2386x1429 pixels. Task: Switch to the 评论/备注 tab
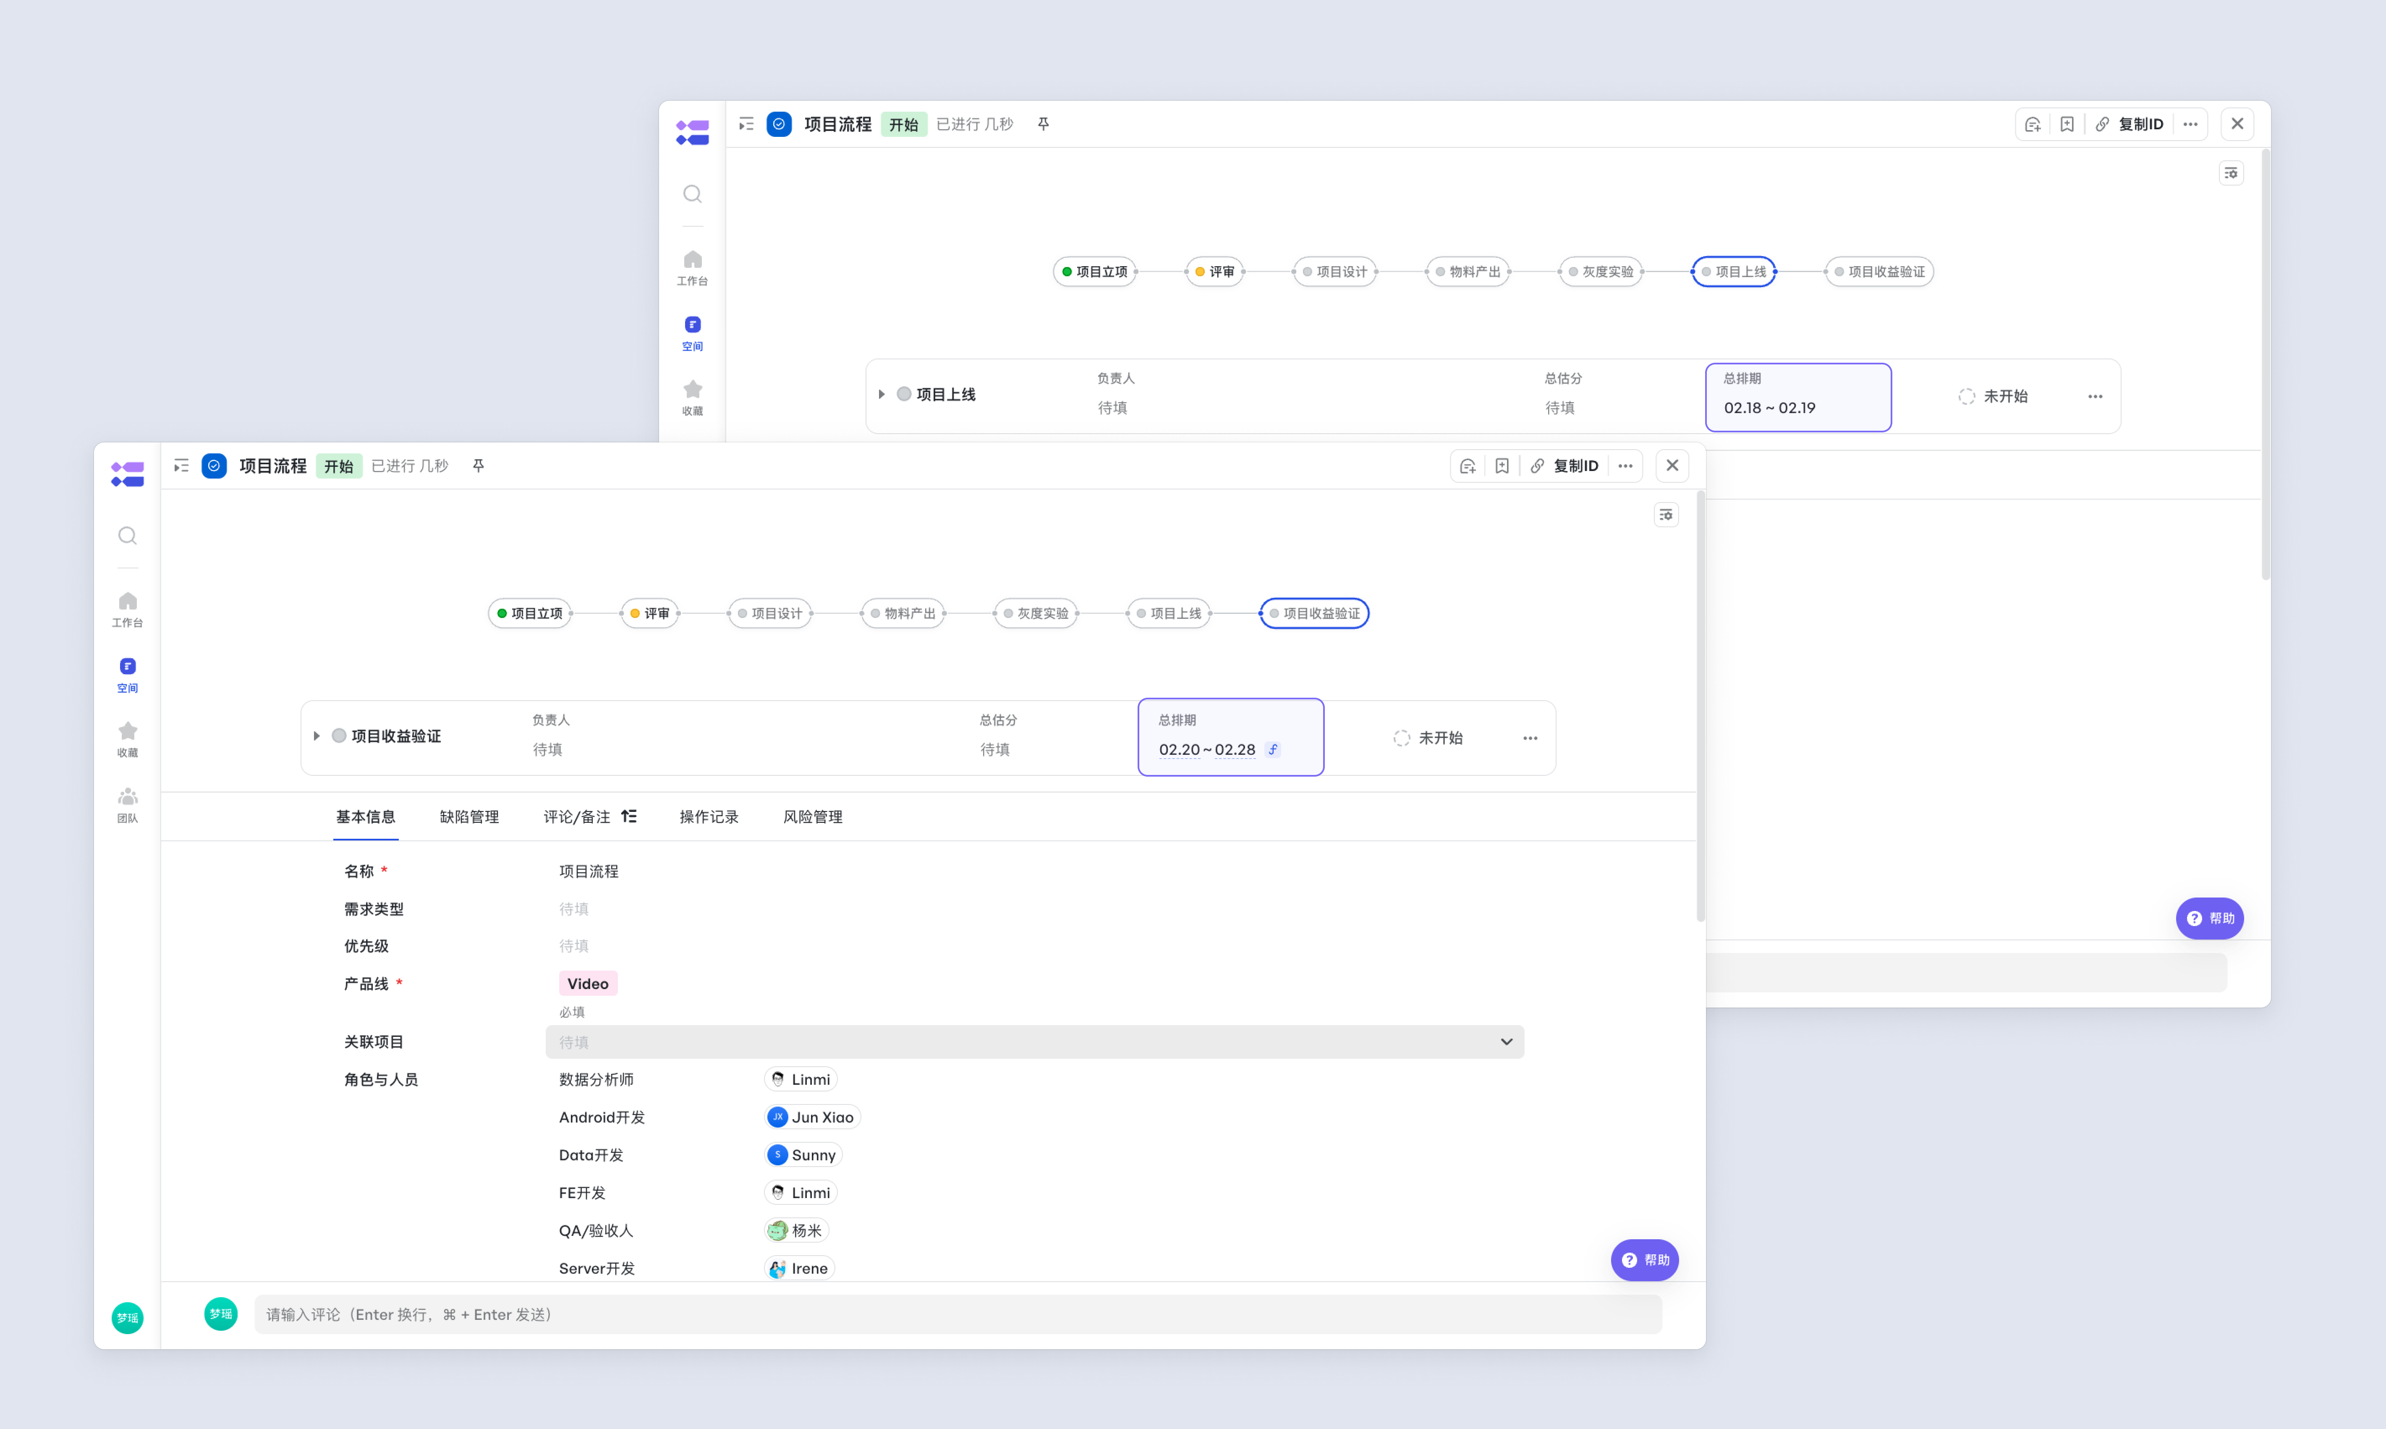(x=577, y=817)
